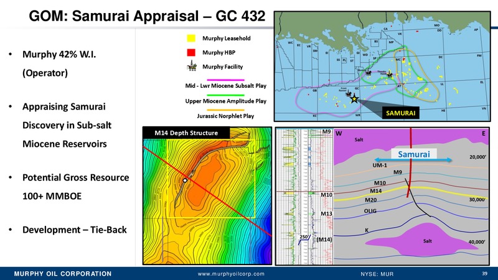Click the red Murphy HBP legend swatch
The width and height of the screenshot is (498, 280).
click(x=191, y=52)
